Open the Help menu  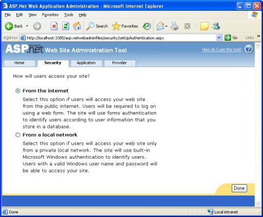coord(83,15)
